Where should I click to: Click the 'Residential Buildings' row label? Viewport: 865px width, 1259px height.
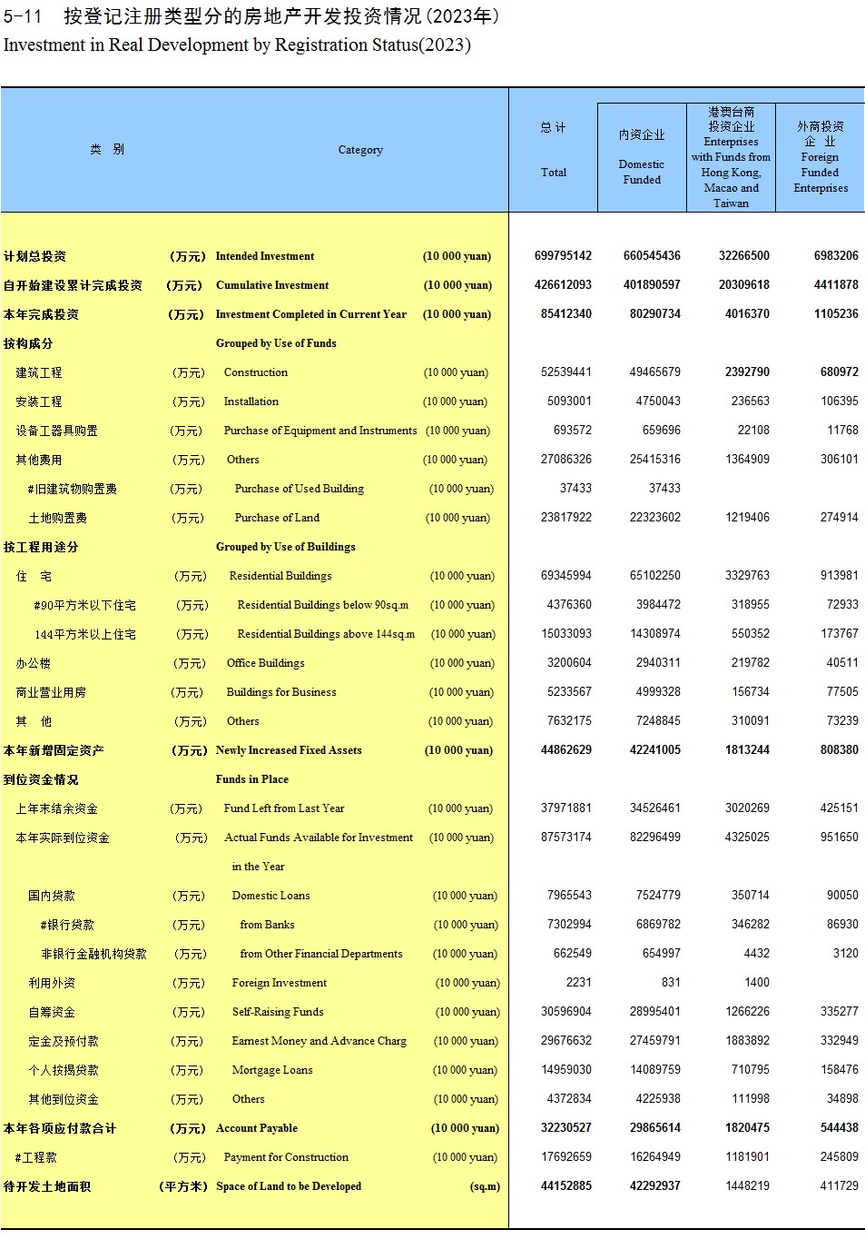(x=280, y=576)
